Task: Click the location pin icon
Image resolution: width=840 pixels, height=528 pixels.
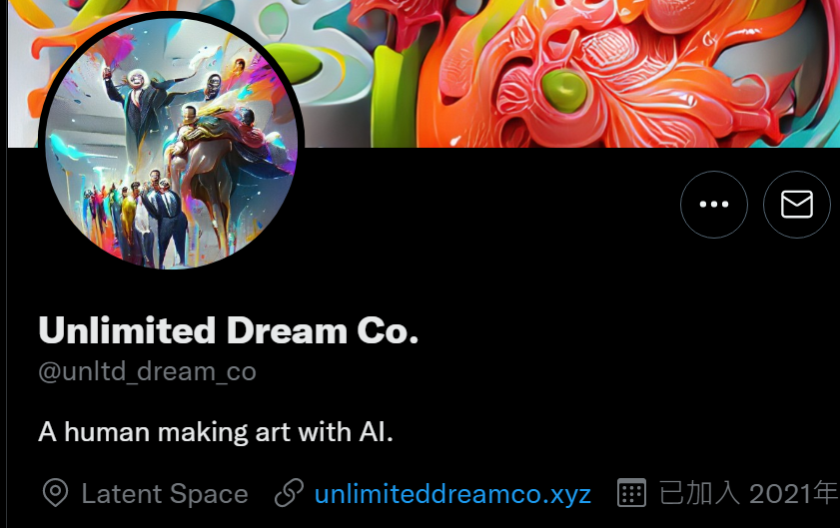Action: 55,493
